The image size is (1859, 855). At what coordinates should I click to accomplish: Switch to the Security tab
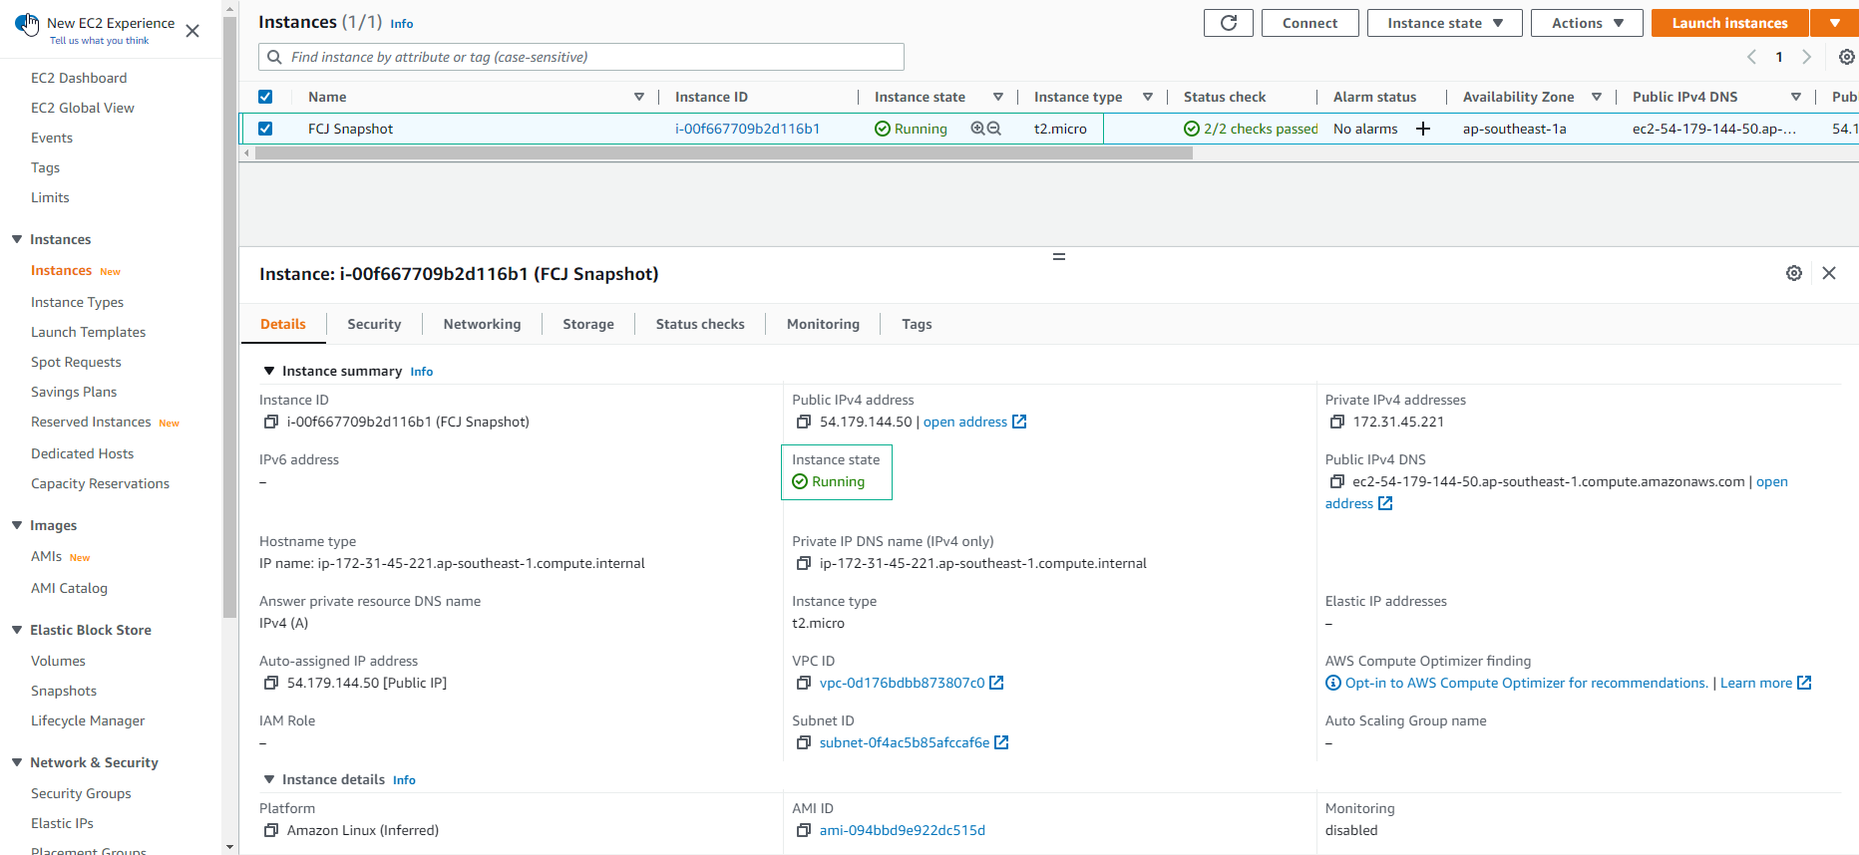click(x=374, y=324)
